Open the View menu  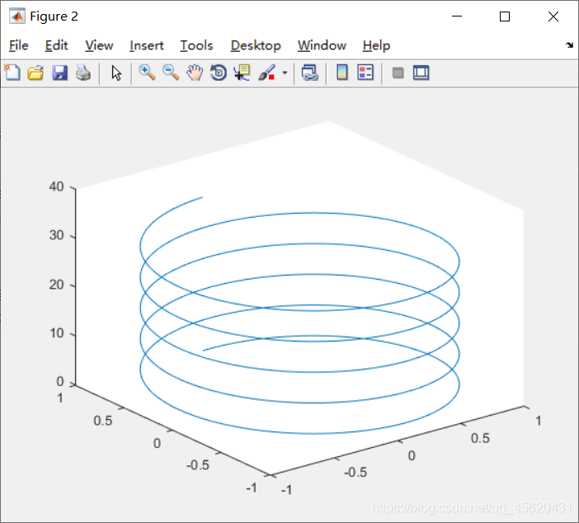point(99,45)
